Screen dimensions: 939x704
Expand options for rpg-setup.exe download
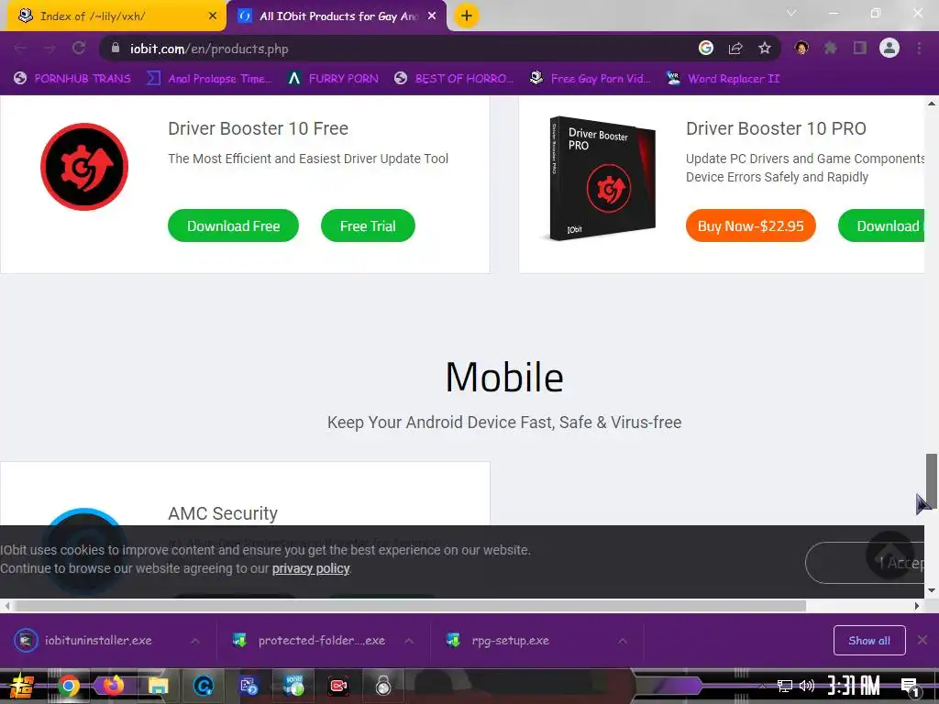tap(623, 641)
